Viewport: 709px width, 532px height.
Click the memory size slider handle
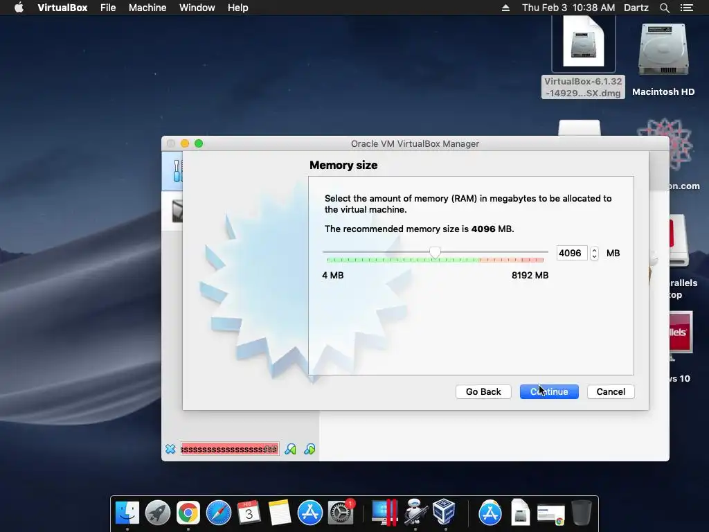(435, 252)
